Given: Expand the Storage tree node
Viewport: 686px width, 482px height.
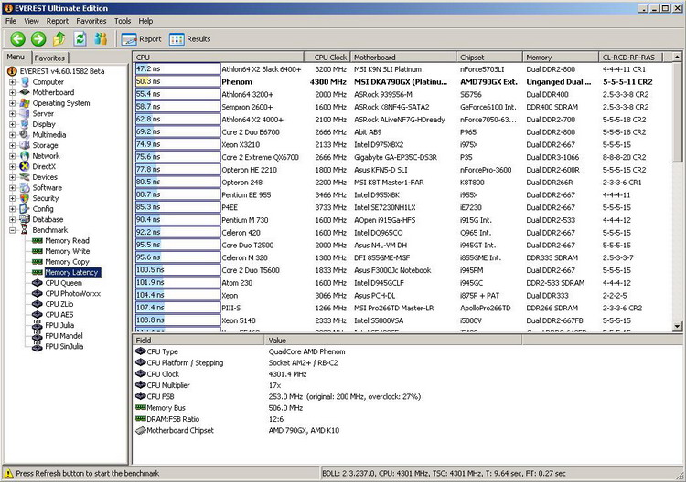Looking at the screenshot, I should pyautogui.click(x=12, y=145).
